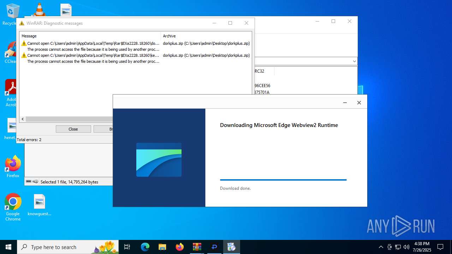
Task: Close the Diagnostic messages window with X
Action: (246, 23)
